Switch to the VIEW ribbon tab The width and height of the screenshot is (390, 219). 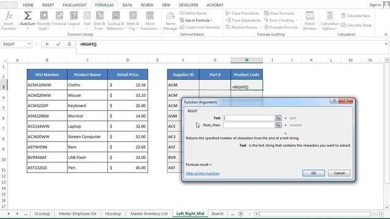pos(166,5)
